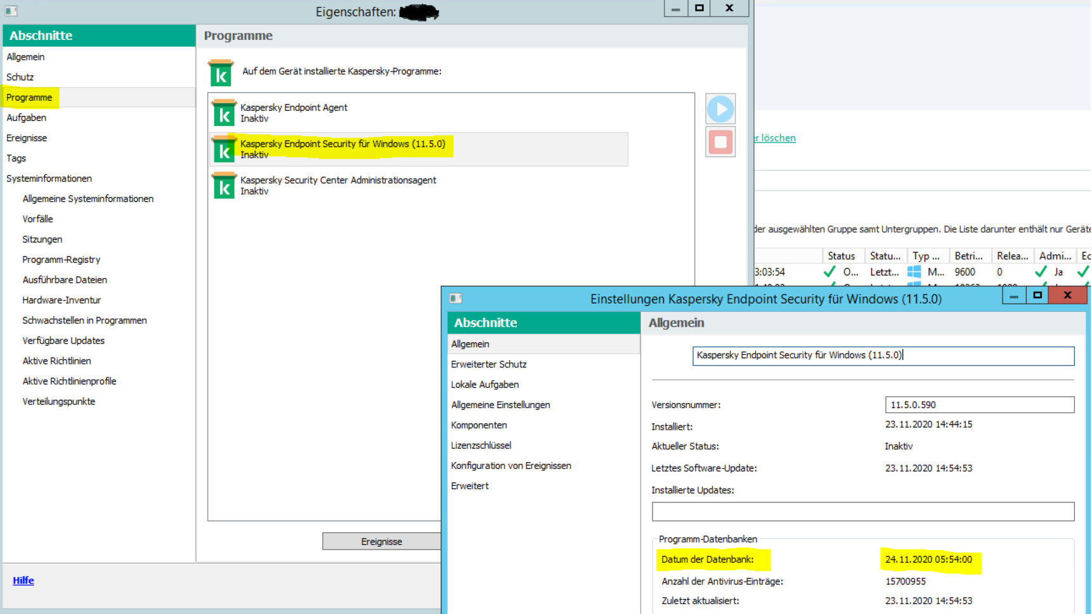The image size is (1092, 614).
Task: Open Erweiterter Schutz in Einstellungen window
Action: pyautogui.click(x=489, y=364)
